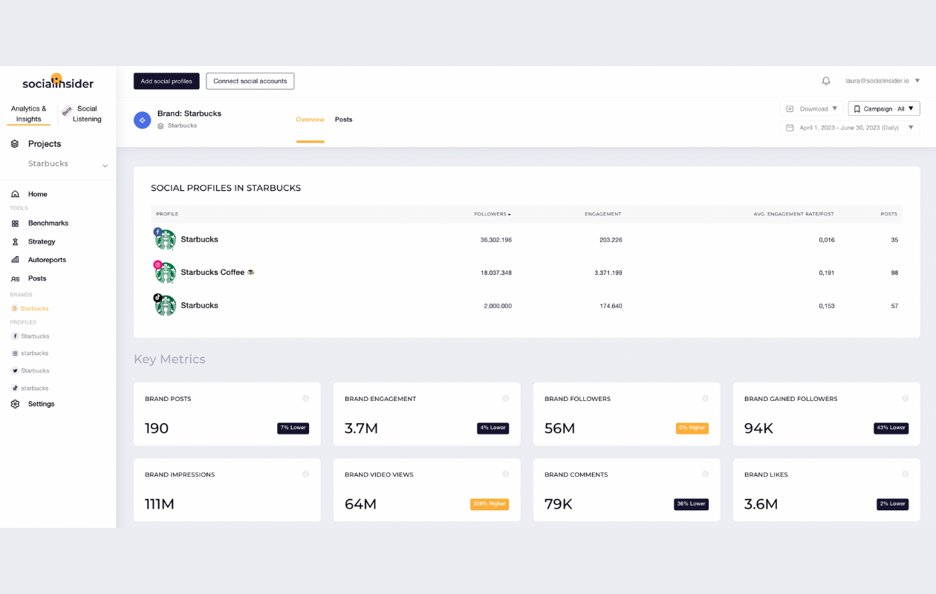Screen dimensions: 936x594
Task: Open the notifications bell
Action: tap(826, 81)
